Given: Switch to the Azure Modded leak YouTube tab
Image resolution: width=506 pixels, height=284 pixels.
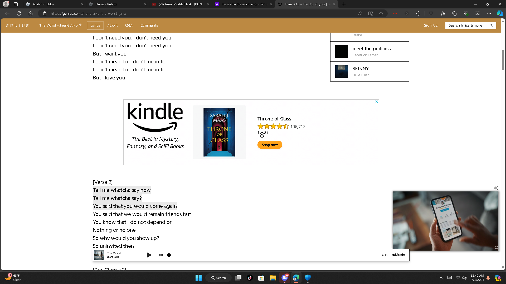Looking at the screenshot, I should (181, 4).
